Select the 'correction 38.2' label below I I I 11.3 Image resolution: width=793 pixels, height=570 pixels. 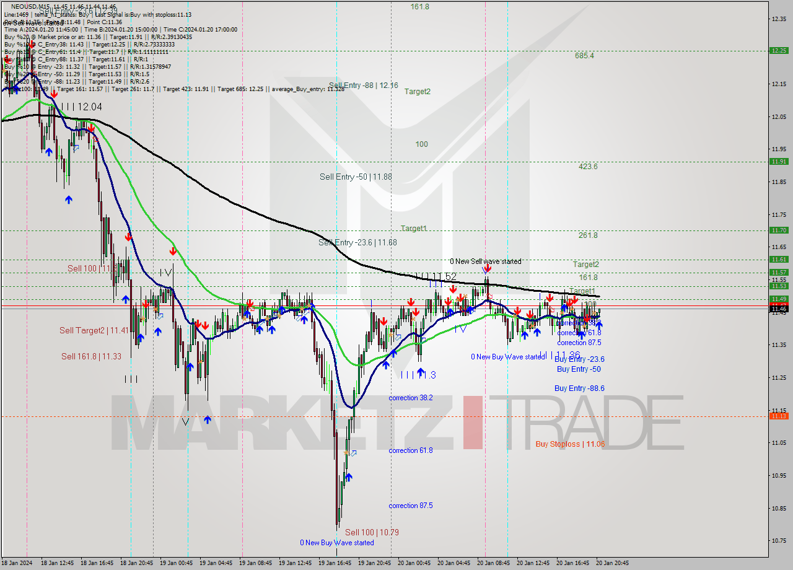[x=411, y=398]
